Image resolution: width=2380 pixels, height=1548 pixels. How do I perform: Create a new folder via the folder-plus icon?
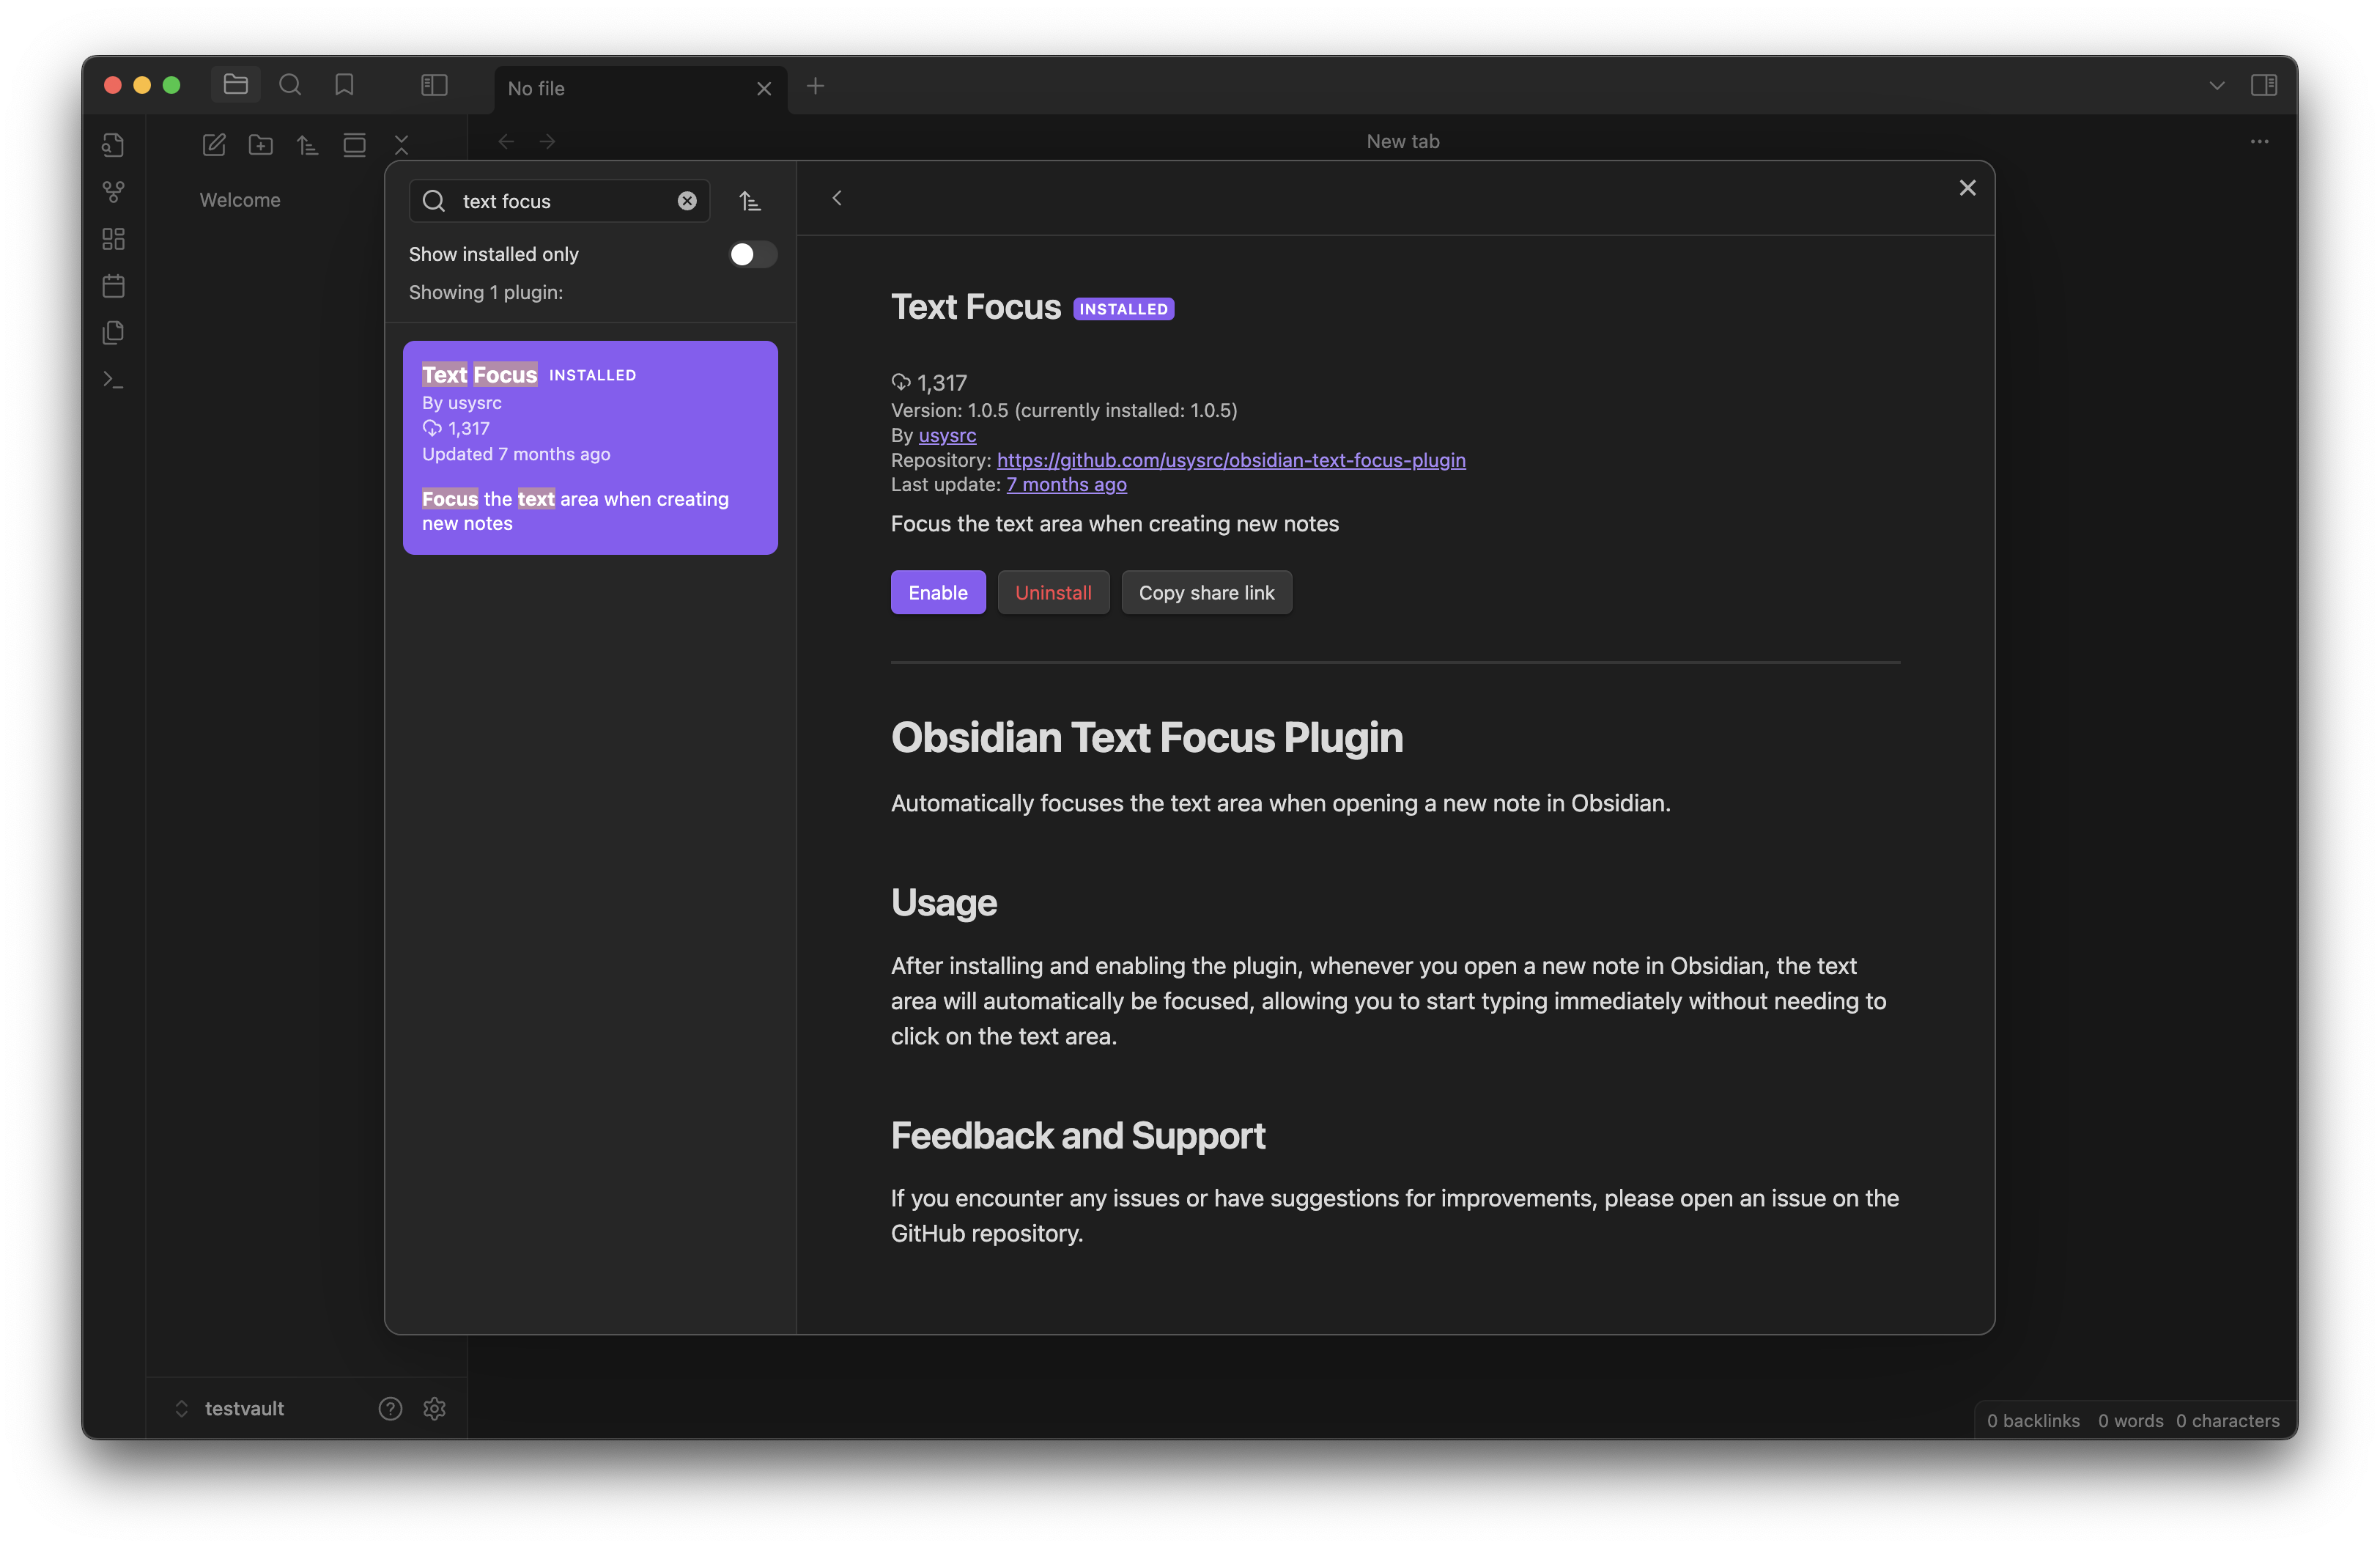point(261,145)
